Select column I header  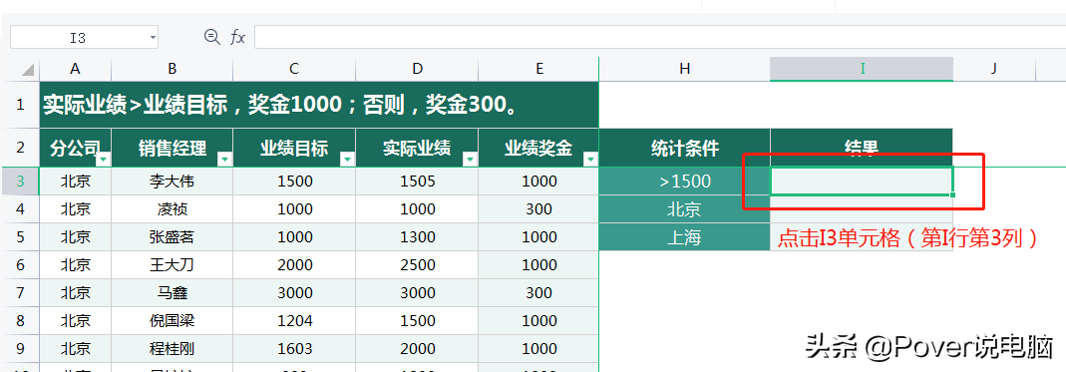click(862, 69)
